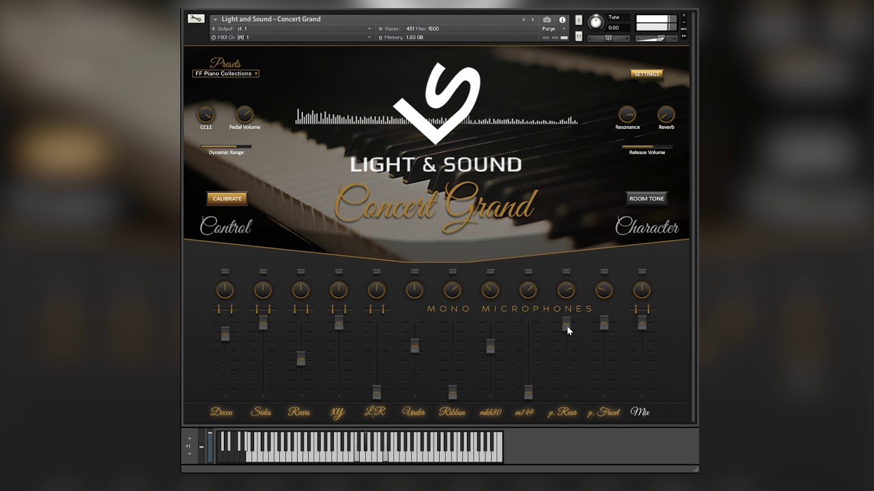The height and width of the screenshot is (491, 874).
Task: Adjust the Sides pan knob
Action: tap(263, 290)
